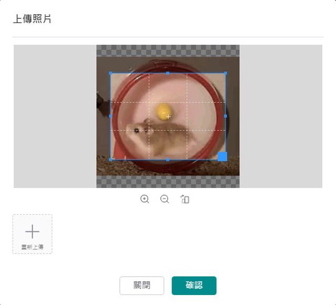Click the top edge middle crop handle
The width and height of the screenshot is (336, 305).
(x=168, y=73)
